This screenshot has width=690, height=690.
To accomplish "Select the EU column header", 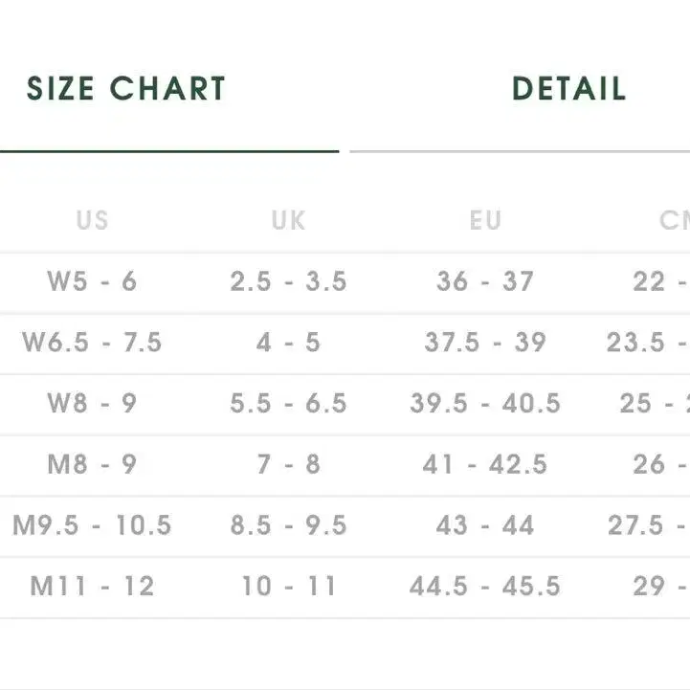I will (485, 219).
